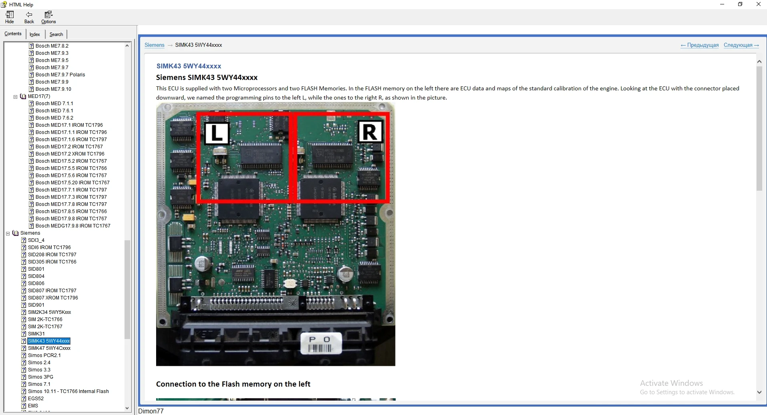Switch to the Search tab

[56, 34]
